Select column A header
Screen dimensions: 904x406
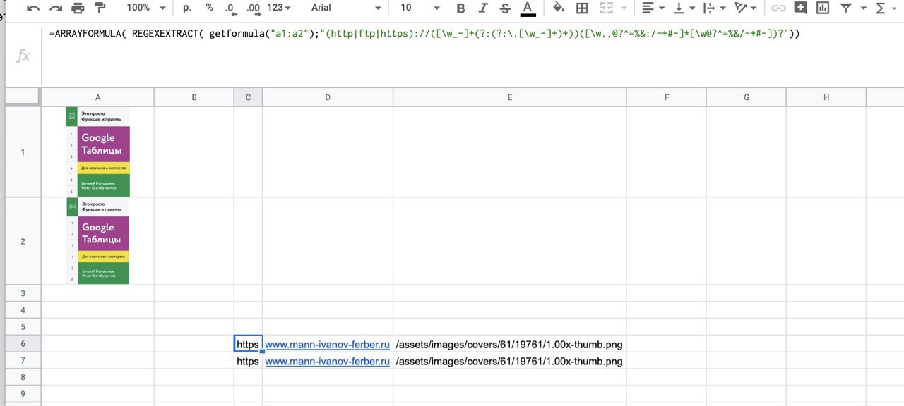click(x=97, y=97)
